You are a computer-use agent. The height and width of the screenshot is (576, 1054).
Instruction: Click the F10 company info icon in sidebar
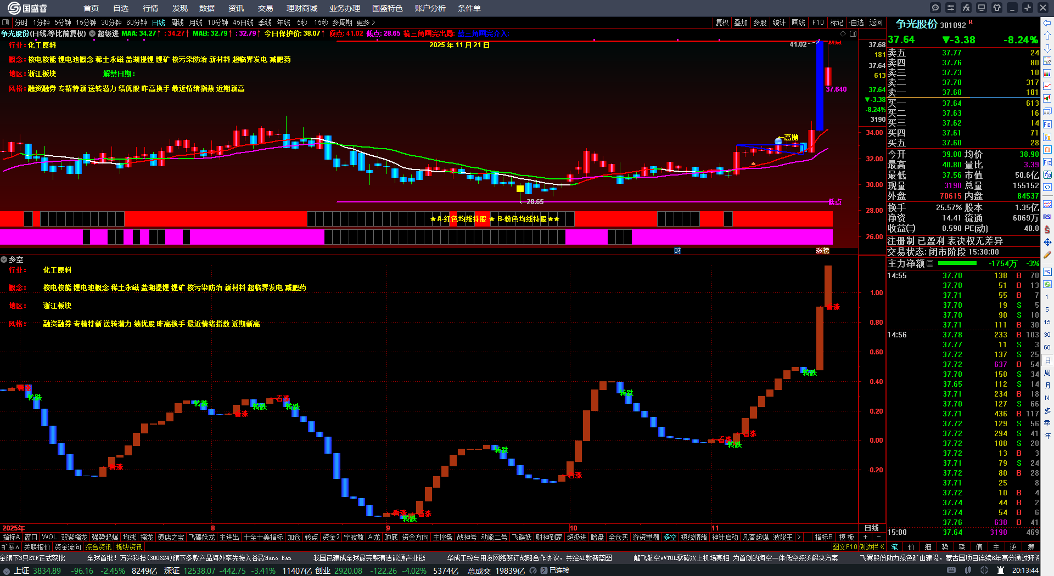(x=1047, y=124)
